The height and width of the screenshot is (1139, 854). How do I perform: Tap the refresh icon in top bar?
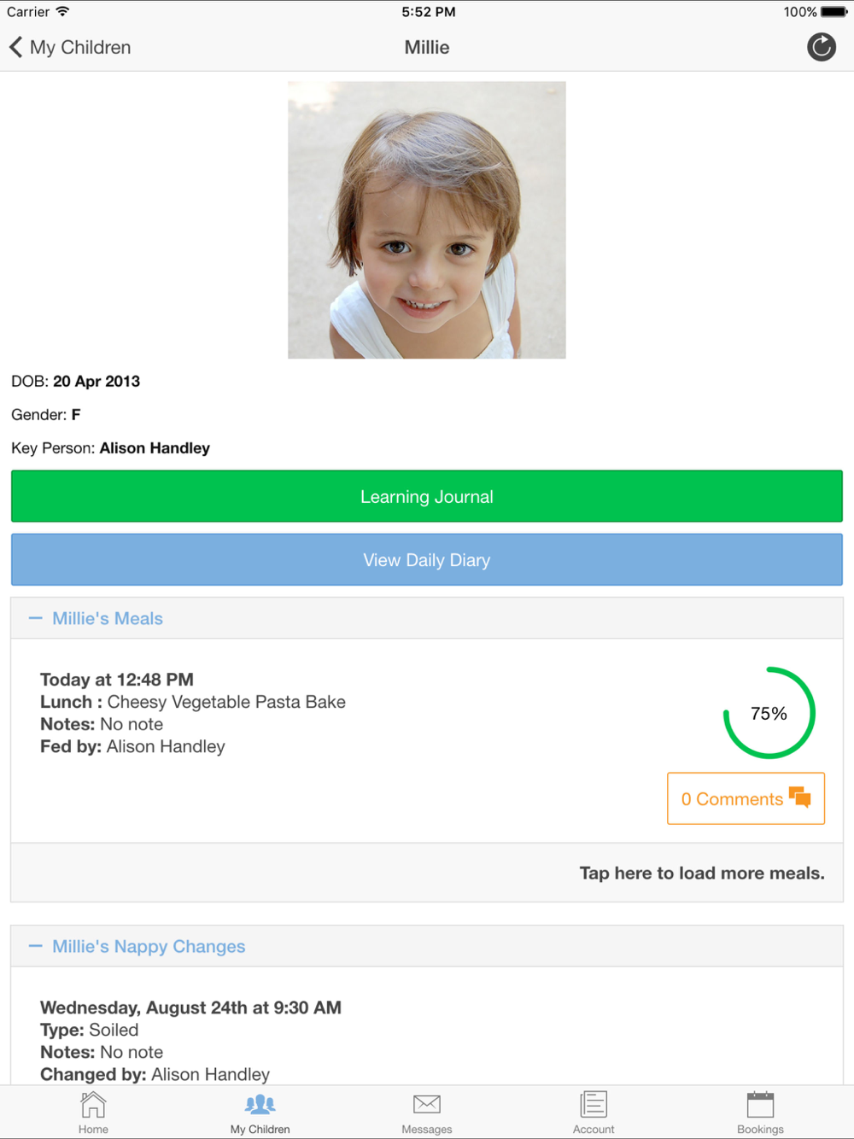coord(822,47)
